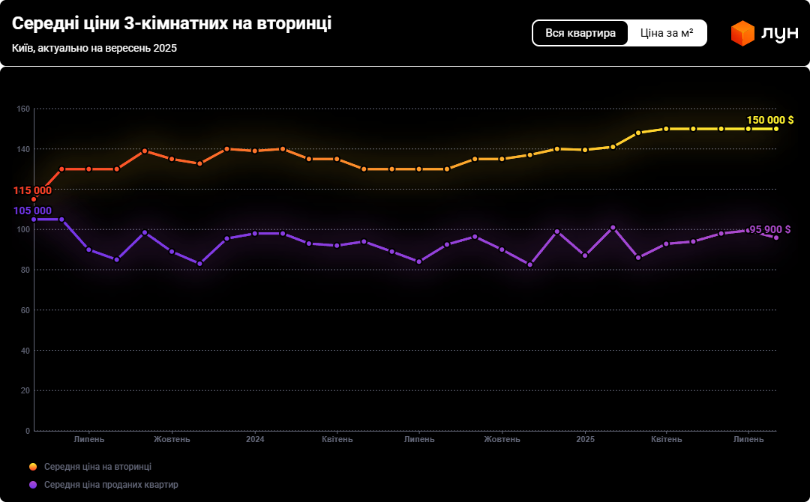Toggle 'Середня ціна на вторинці' legend label

pos(97,467)
